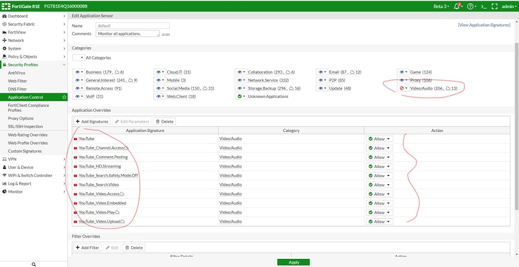
Task: Click the YouTube_Search.Video red icon
Action: [x=76, y=185]
